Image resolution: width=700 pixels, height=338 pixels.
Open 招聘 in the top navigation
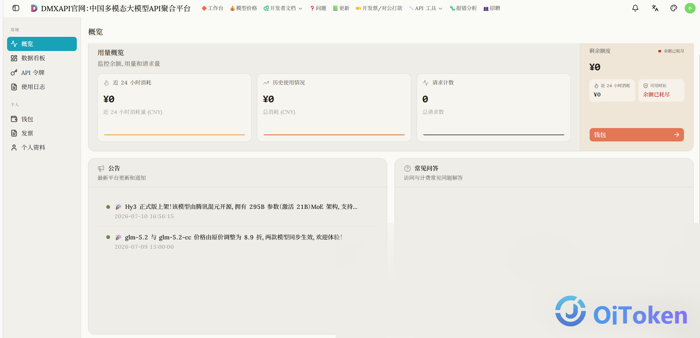tap(492, 8)
